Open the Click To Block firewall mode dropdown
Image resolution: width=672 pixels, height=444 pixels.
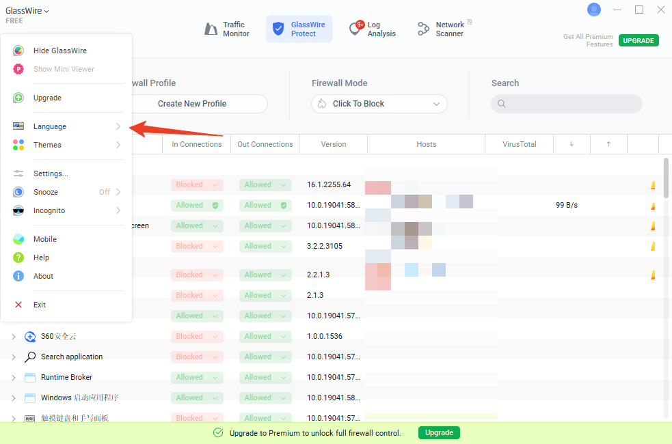tap(379, 104)
